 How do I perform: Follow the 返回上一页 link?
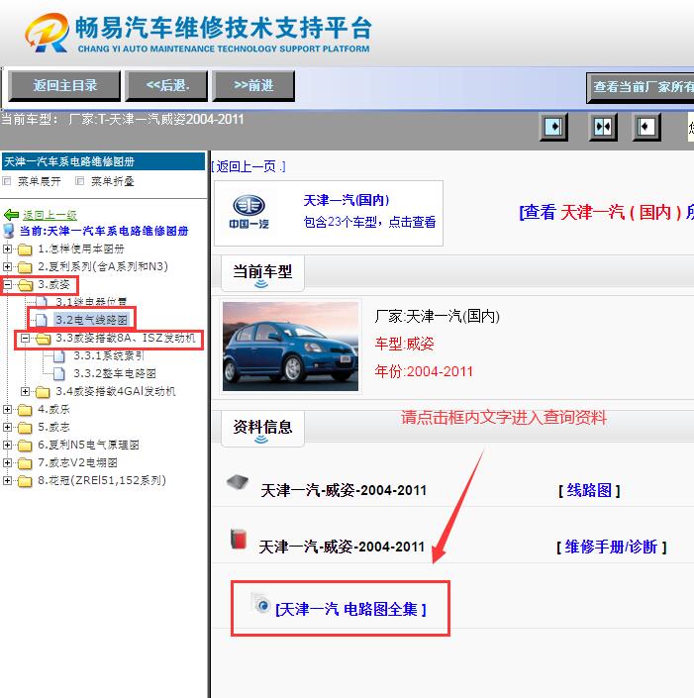[248, 166]
